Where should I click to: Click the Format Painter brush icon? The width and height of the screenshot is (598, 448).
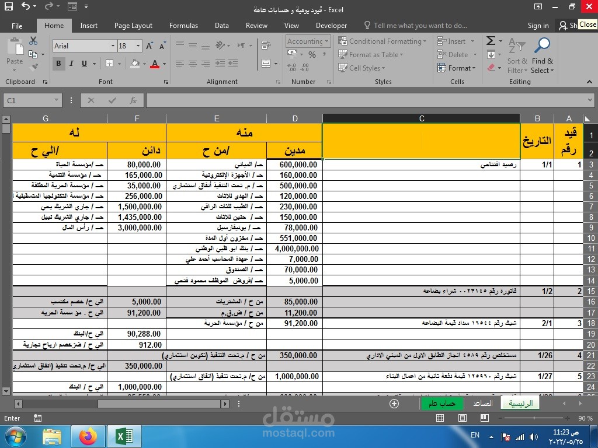coord(33,67)
